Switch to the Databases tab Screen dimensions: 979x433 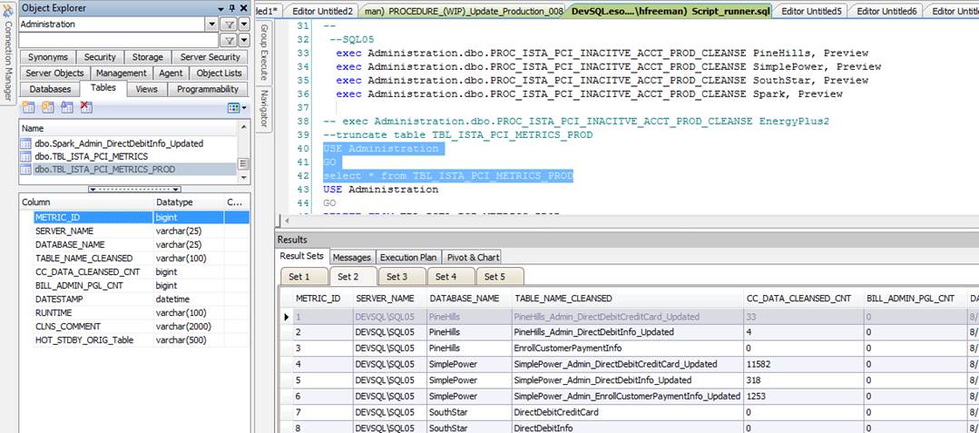tap(50, 89)
